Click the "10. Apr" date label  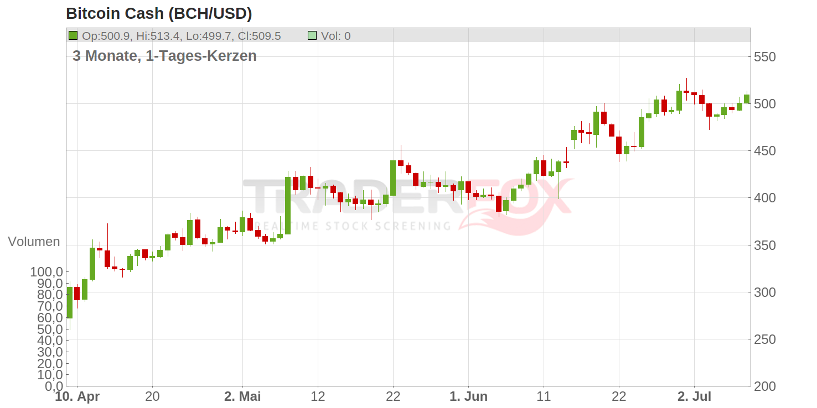[77, 397]
